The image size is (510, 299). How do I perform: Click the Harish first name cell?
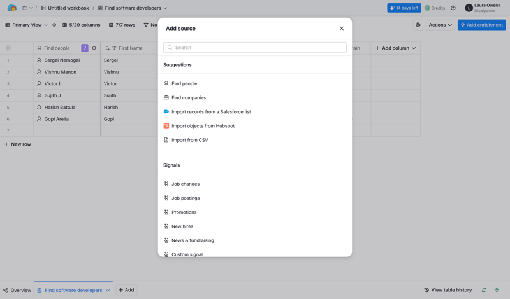click(129, 107)
